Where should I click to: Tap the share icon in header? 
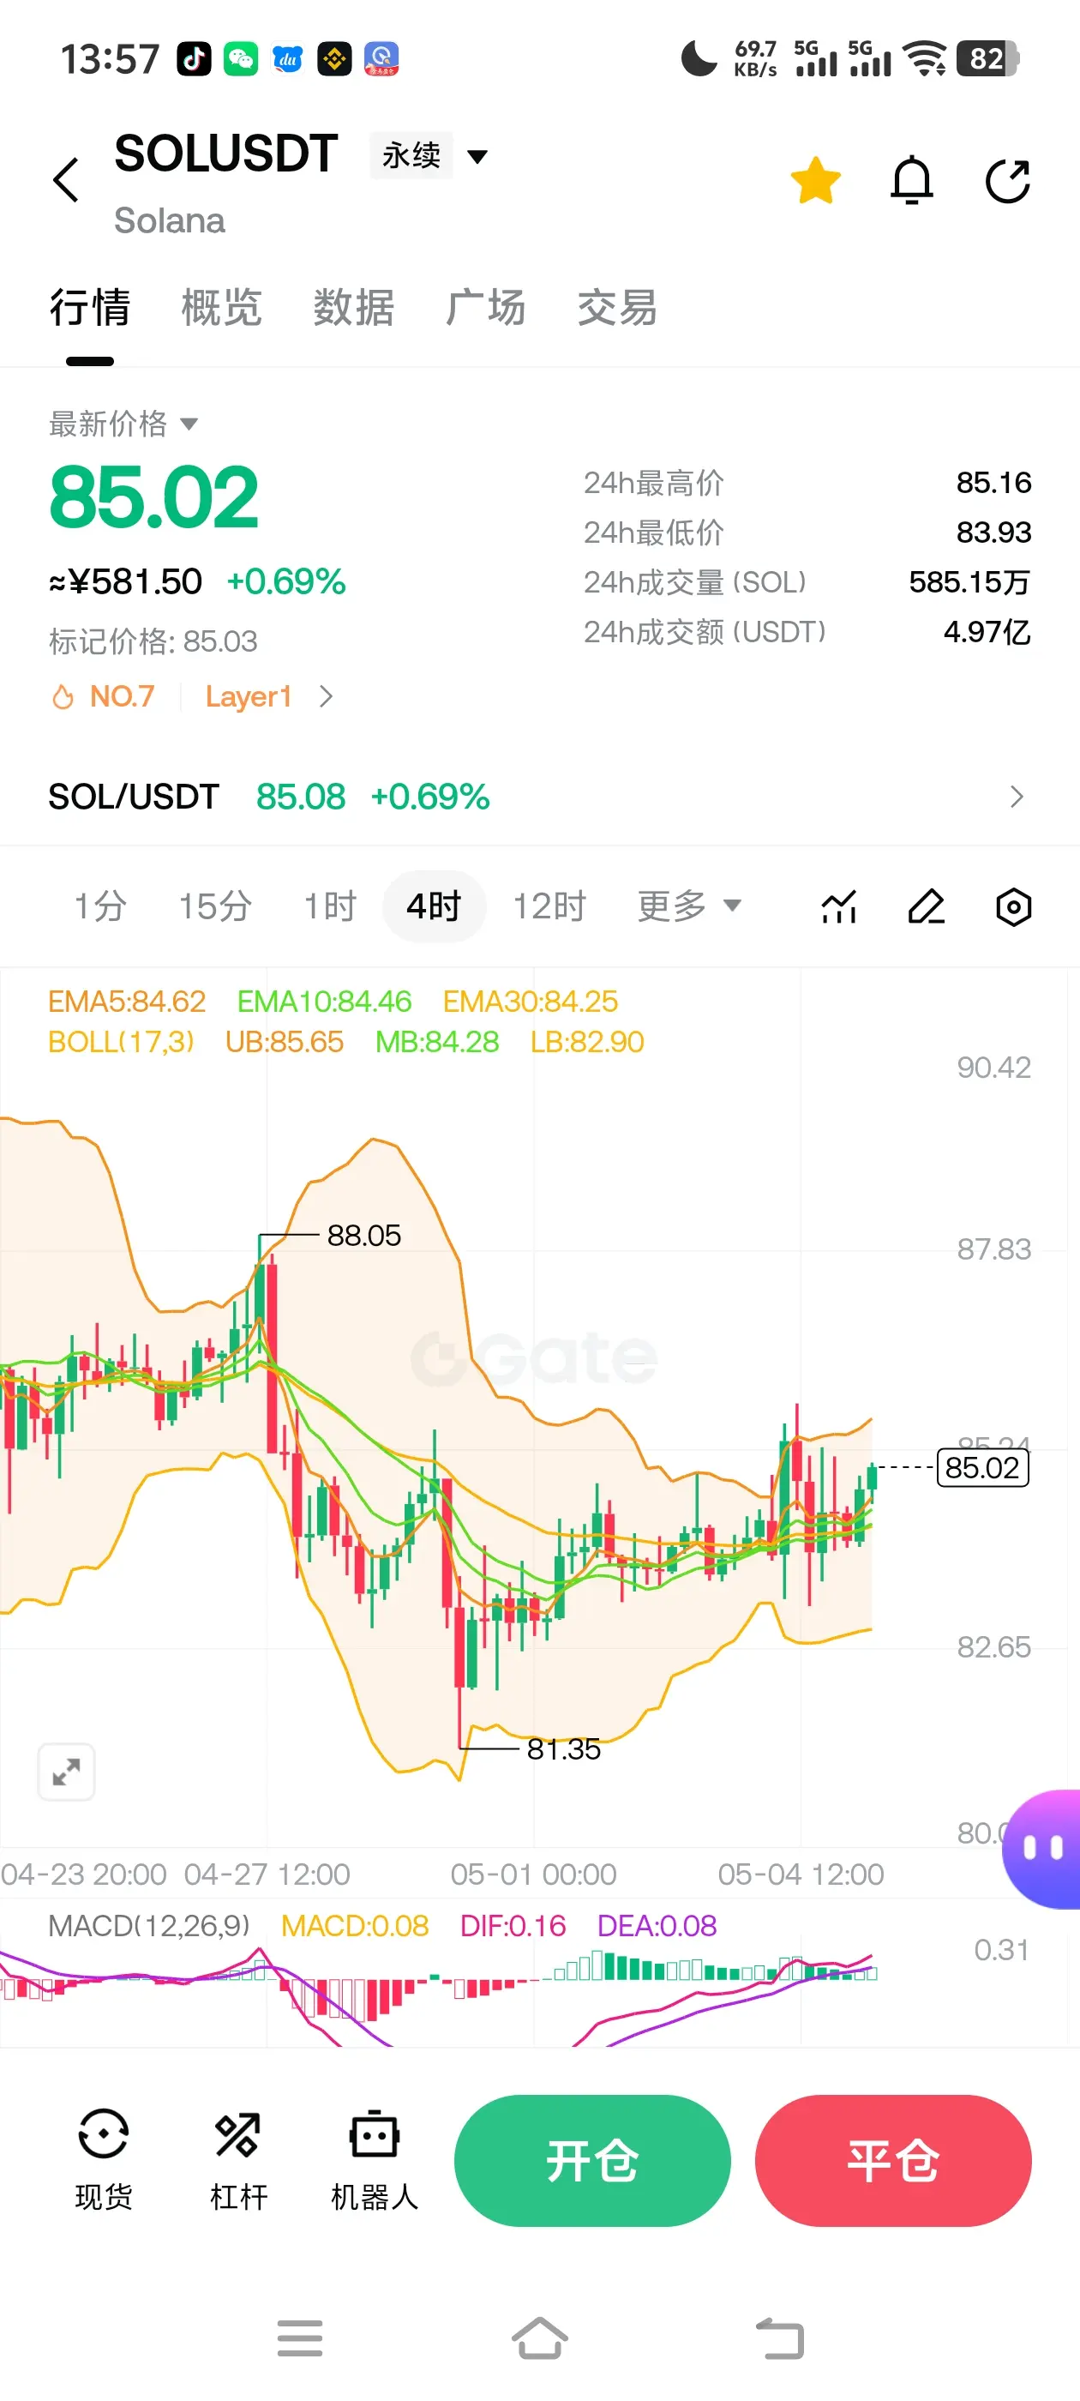(x=1008, y=181)
